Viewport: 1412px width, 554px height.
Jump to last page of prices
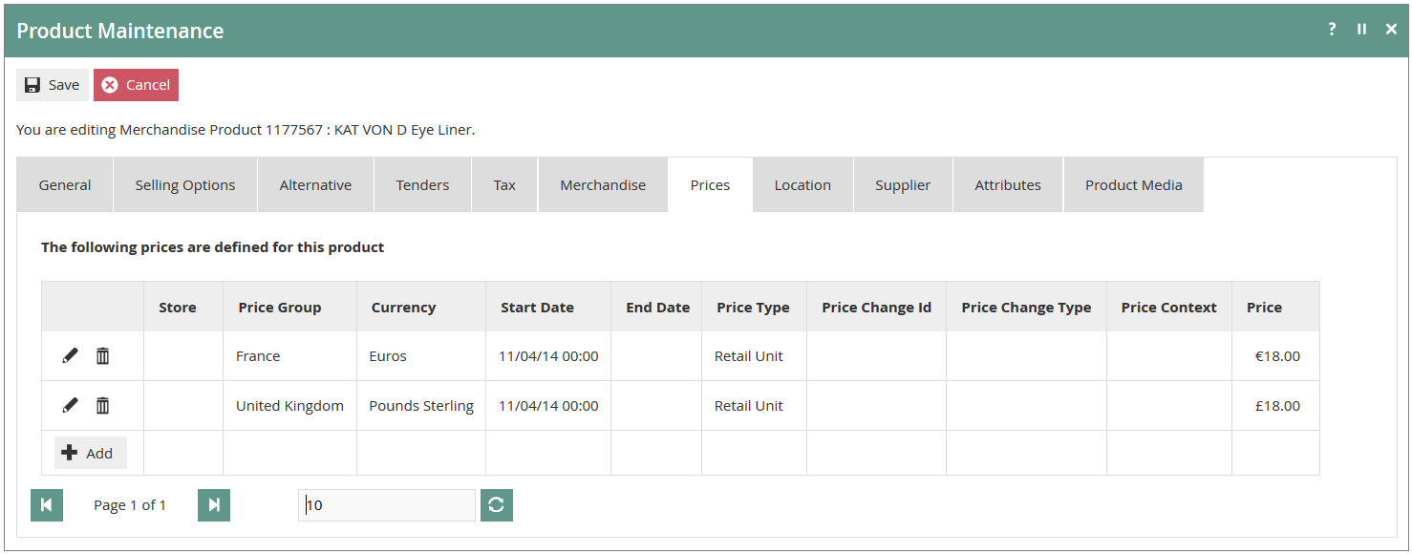[214, 505]
